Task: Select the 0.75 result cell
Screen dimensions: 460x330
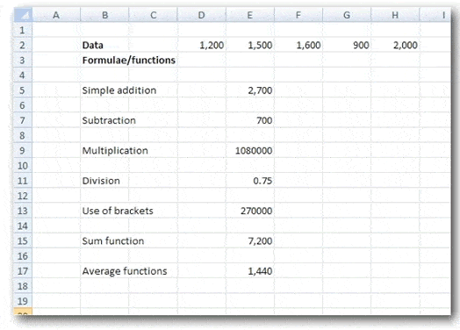Action: click(x=250, y=181)
